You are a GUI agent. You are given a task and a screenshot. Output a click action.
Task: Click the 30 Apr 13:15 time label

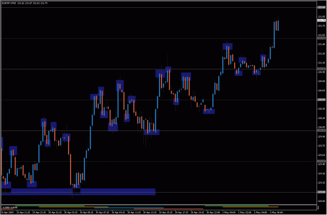(x=150, y=212)
